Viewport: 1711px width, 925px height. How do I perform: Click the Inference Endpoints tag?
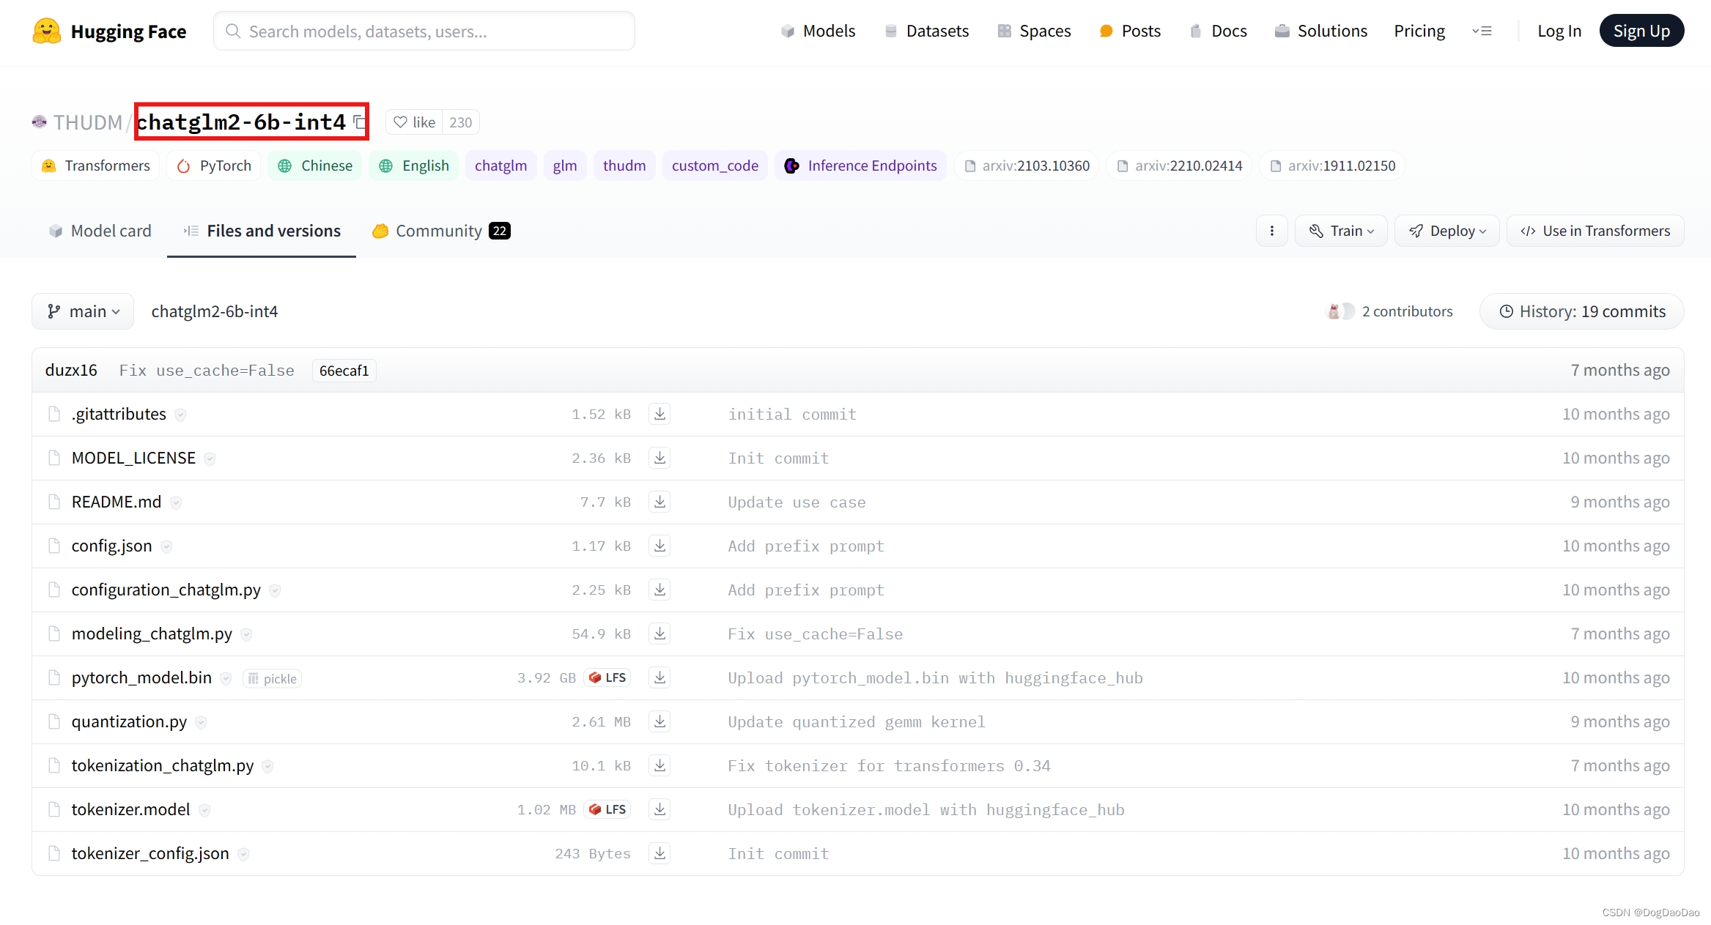point(860,166)
